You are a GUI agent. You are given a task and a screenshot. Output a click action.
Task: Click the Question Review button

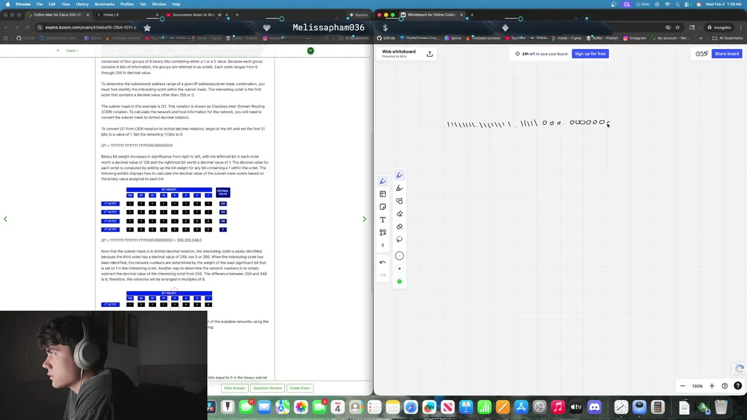point(267,388)
